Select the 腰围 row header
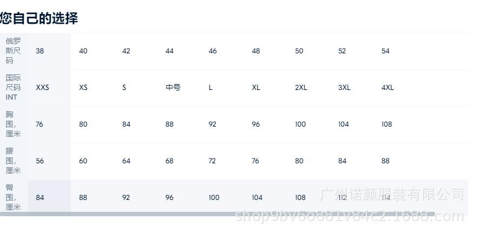The height and width of the screenshot is (235, 479). (x=14, y=161)
